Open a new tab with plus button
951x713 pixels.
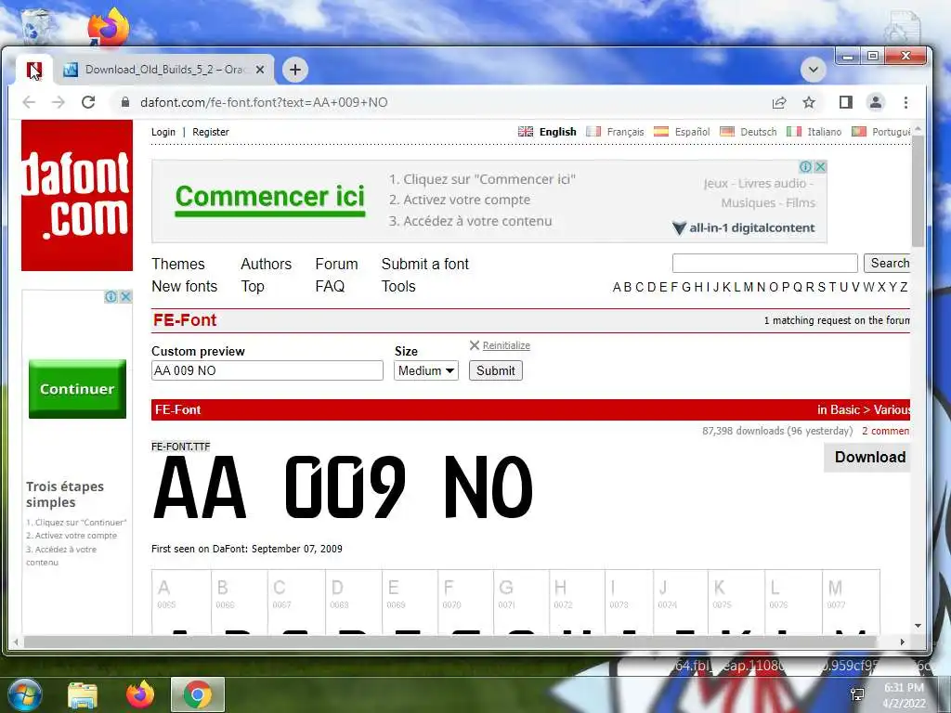click(294, 70)
